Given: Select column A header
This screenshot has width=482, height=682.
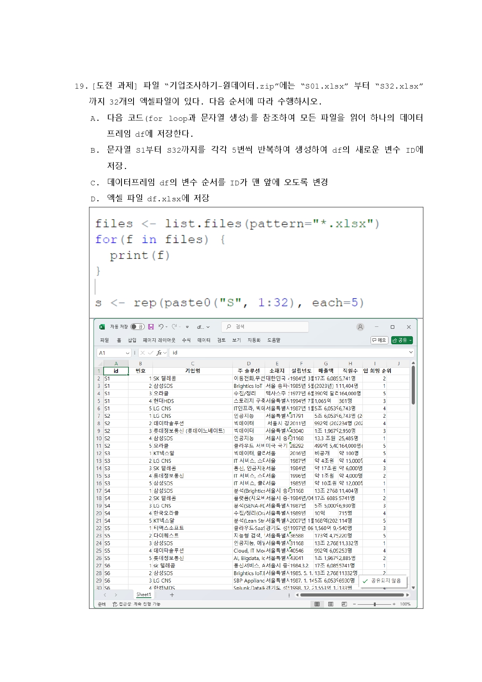Looking at the screenshot, I should (x=116, y=364).
